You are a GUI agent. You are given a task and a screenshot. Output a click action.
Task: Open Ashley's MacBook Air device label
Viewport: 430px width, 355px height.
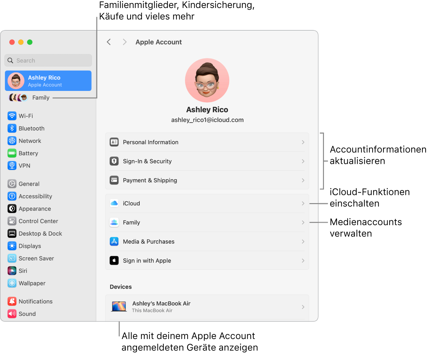click(161, 303)
